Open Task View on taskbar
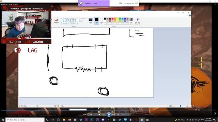This screenshot has width=218, height=122. click(x=53, y=120)
